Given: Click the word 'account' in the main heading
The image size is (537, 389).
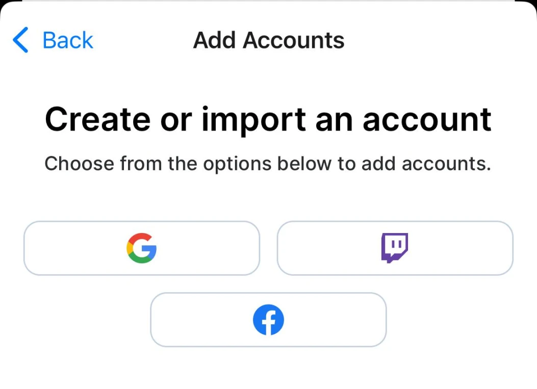Looking at the screenshot, I should coord(427,119).
